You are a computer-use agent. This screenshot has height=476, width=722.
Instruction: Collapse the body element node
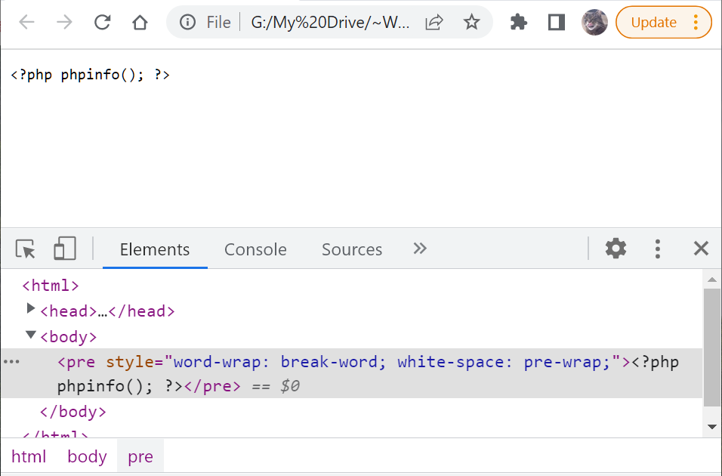click(31, 334)
